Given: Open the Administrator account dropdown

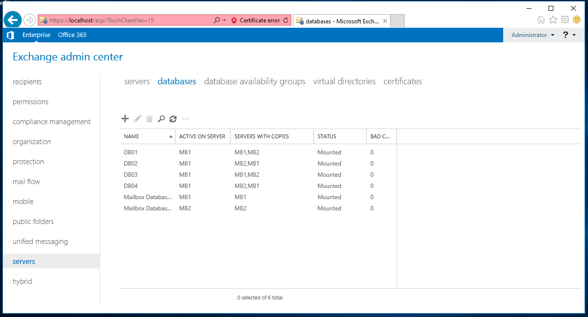Looking at the screenshot, I should 533,35.
